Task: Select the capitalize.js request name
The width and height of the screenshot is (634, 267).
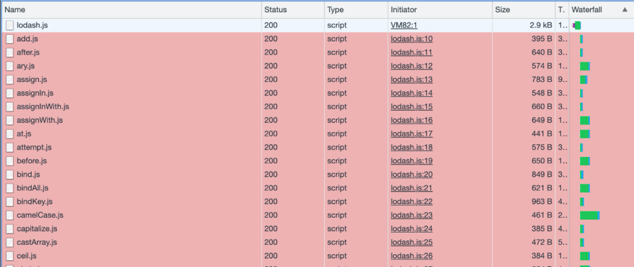Action: click(x=37, y=229)
